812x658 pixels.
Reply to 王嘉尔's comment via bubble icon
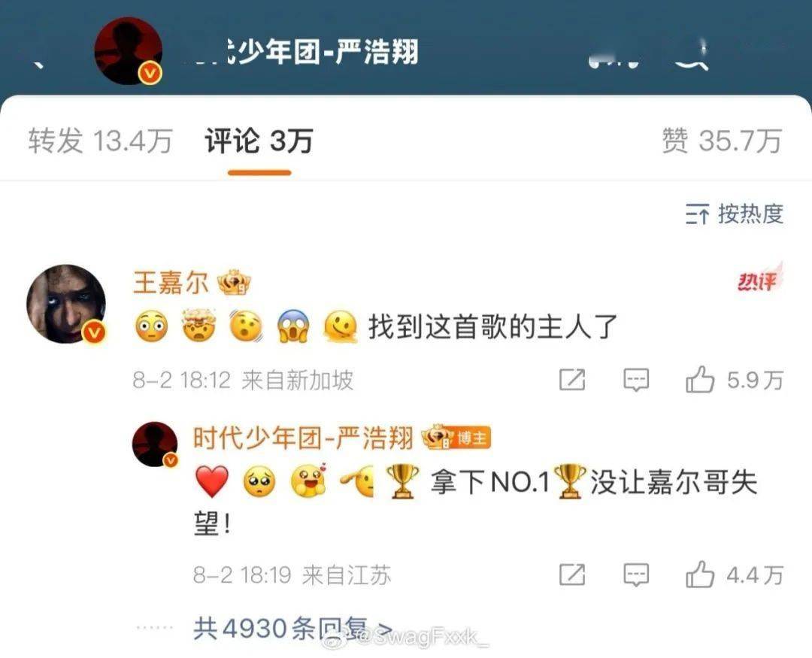tap(636, 380)
